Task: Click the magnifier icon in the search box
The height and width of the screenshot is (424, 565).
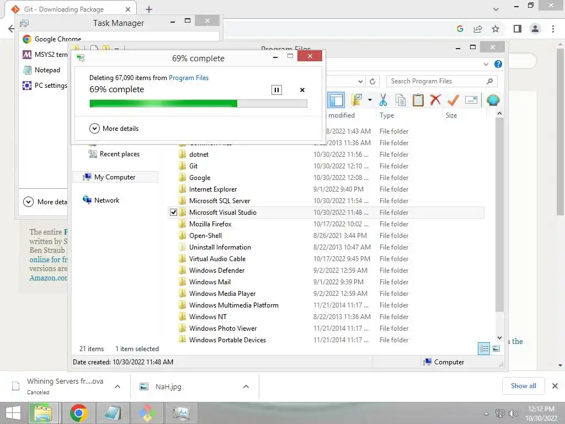Action: [489, 81]
